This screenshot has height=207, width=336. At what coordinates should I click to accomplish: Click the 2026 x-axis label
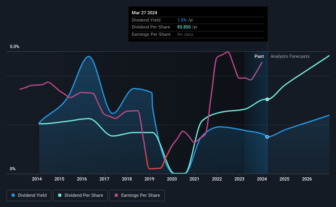(x=307, y=179)
